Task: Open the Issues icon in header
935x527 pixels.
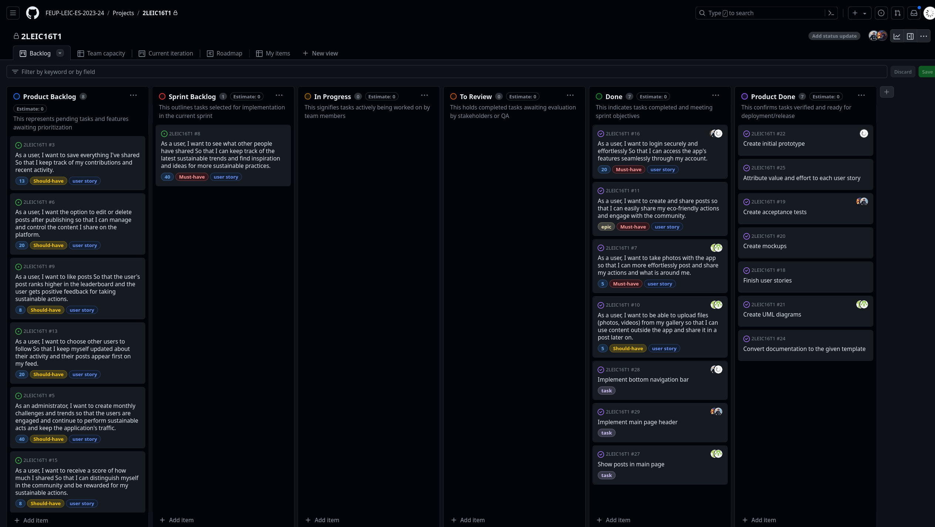Action: pos(881,13)
